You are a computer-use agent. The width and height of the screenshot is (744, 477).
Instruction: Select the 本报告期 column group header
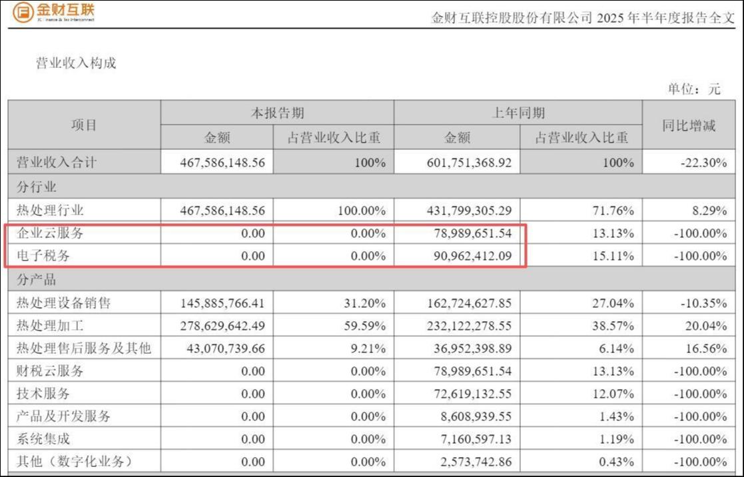point(276,113)
